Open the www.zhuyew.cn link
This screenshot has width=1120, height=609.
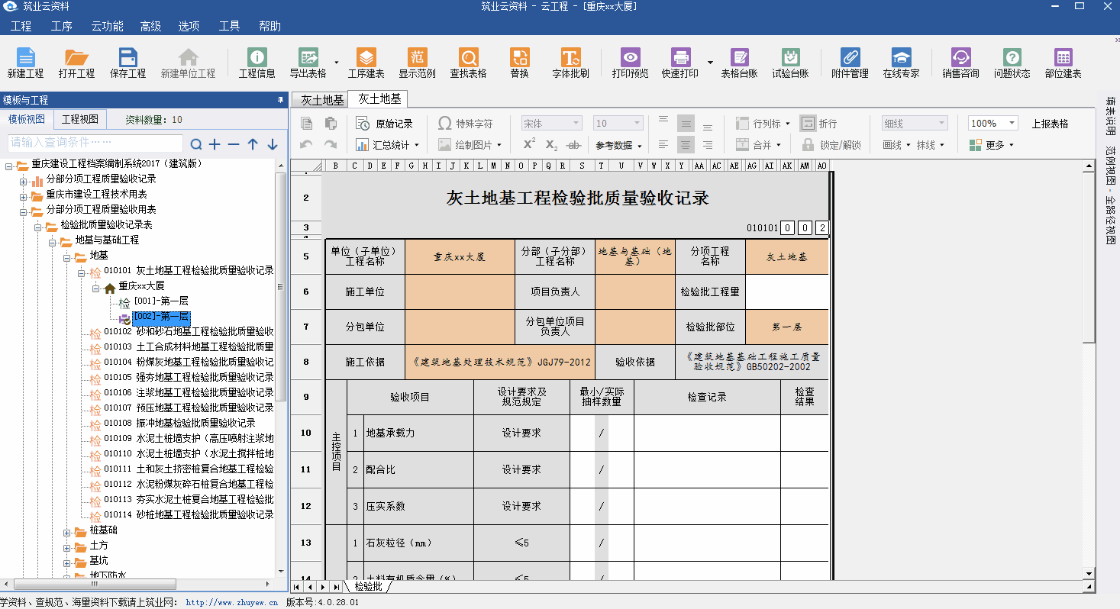[231, 602]
